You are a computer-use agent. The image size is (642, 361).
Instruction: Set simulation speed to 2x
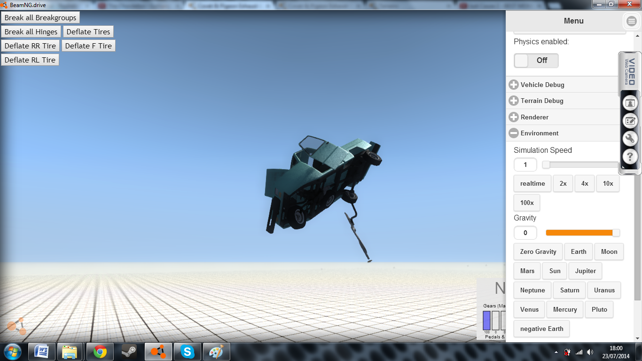point(563,183)
